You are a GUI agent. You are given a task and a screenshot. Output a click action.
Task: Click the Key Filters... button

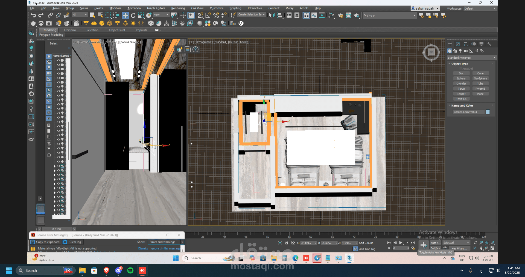pyautogui.click(x=459, y=248)
